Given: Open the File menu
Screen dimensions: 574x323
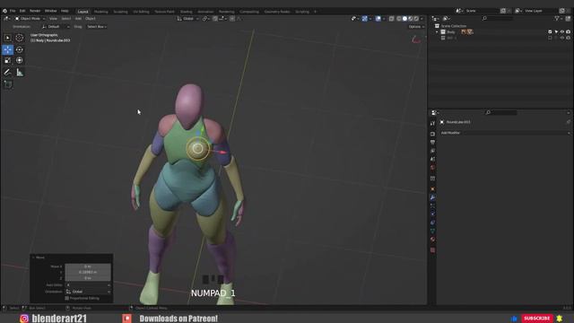Looking at the screenshot, I should point(13,11).
